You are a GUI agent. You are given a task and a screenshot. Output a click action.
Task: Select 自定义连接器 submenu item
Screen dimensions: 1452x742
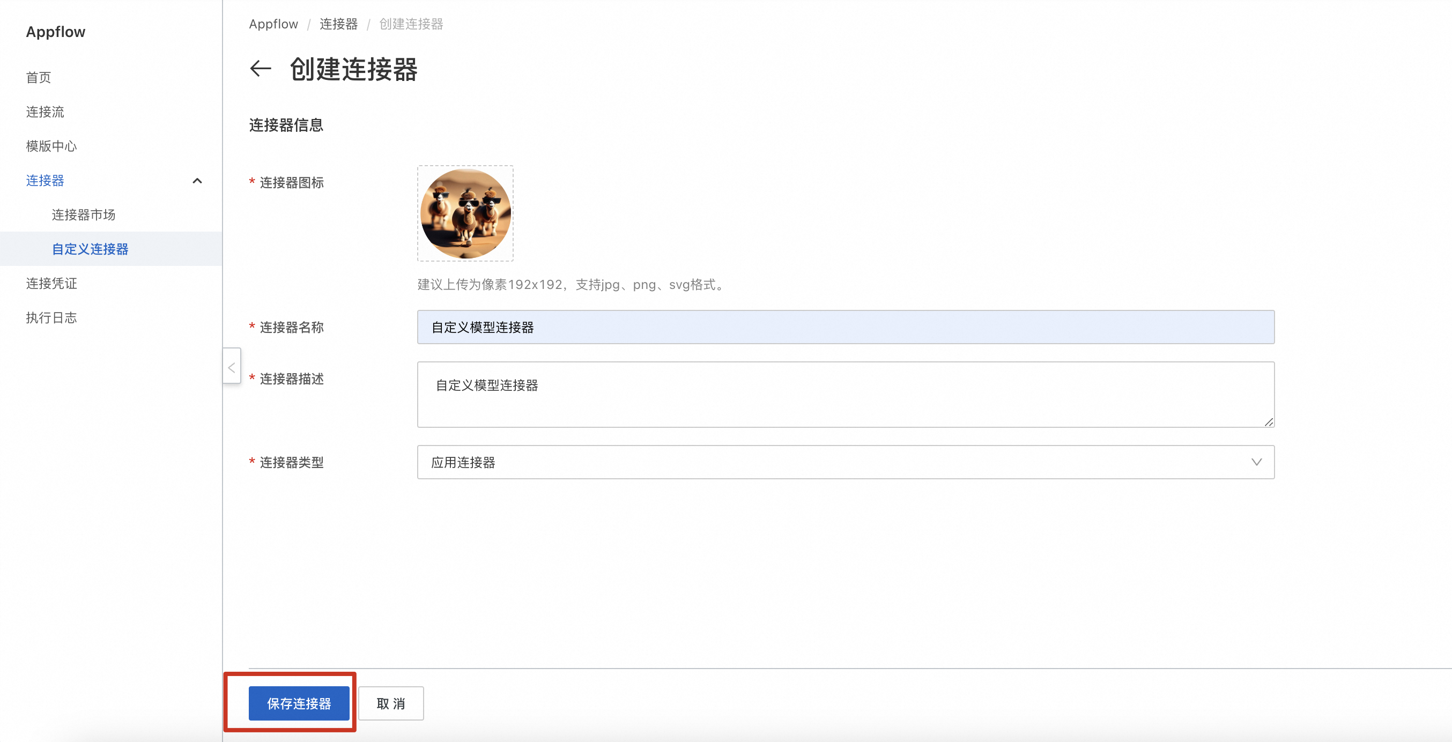90,249
